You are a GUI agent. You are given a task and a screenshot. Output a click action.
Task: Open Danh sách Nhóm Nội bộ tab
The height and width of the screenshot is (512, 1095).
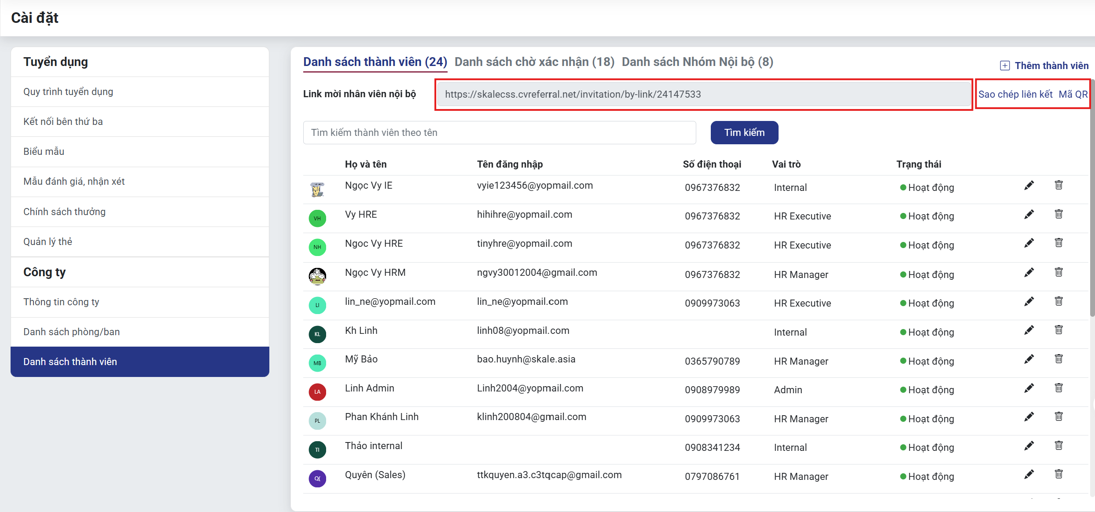697,62
